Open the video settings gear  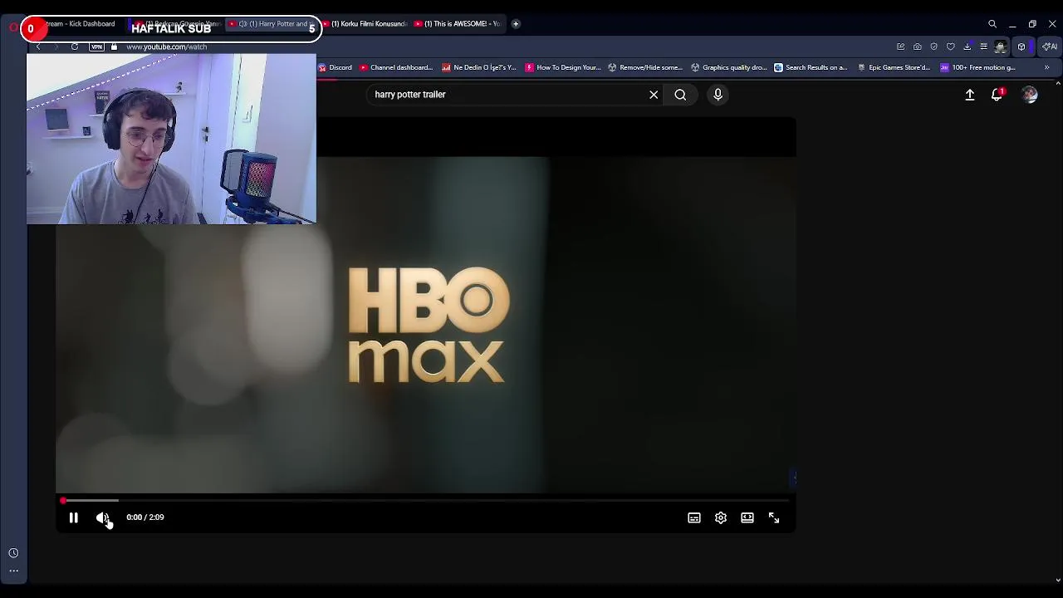[721, 517]
